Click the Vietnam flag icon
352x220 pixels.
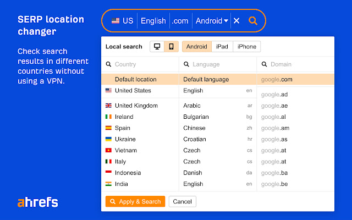tap(108, 150)
